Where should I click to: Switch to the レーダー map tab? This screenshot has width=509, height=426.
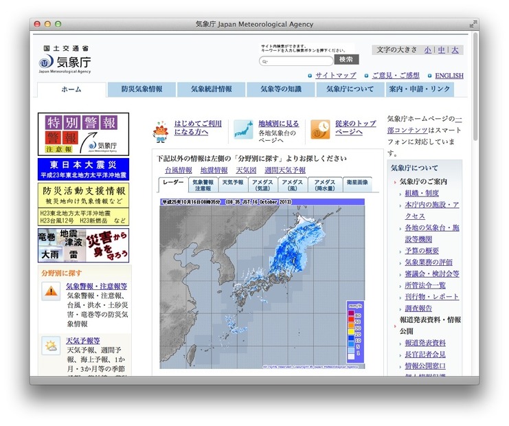(x=173, y=184)
